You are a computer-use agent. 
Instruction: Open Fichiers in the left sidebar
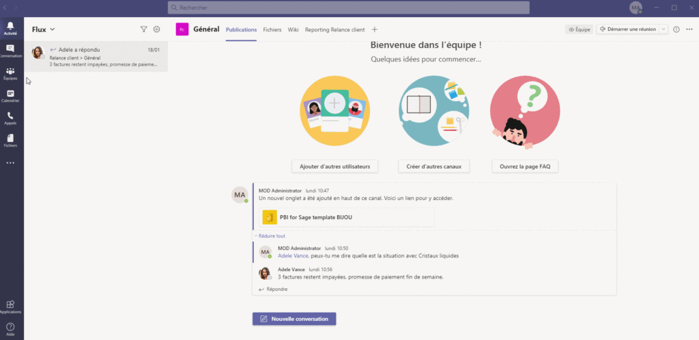click(11, 141)
